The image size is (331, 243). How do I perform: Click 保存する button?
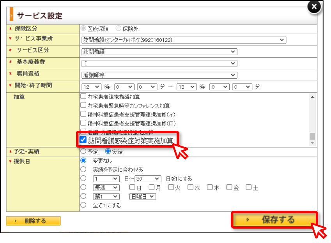[274, 220]
